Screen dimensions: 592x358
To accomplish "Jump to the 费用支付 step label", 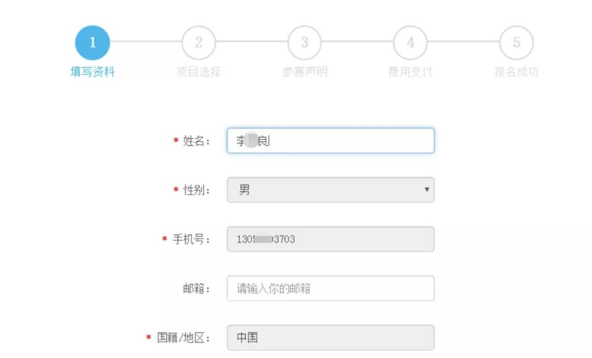I will [x=411, y=72].
